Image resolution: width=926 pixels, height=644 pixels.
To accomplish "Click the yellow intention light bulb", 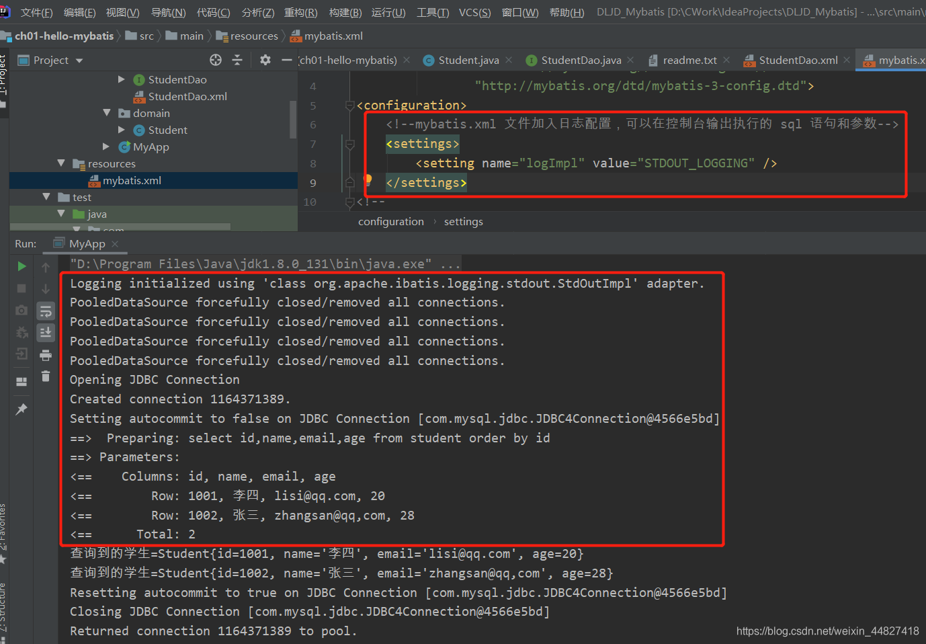I will click(368, 179).
